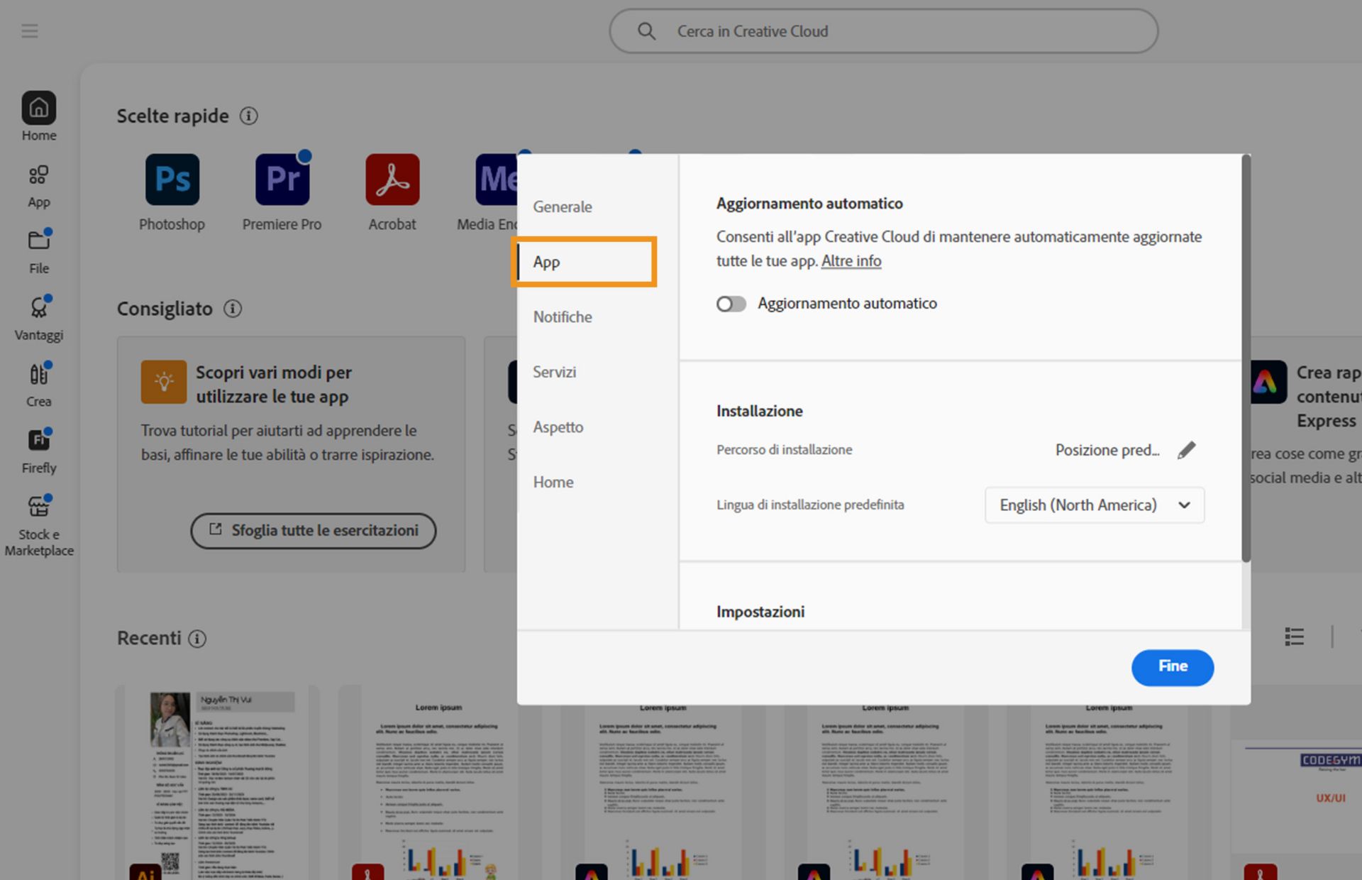The image size is (1362, 880).
Task: Enable the Aggiornamento automatico toggle
Action: point(731,304)
